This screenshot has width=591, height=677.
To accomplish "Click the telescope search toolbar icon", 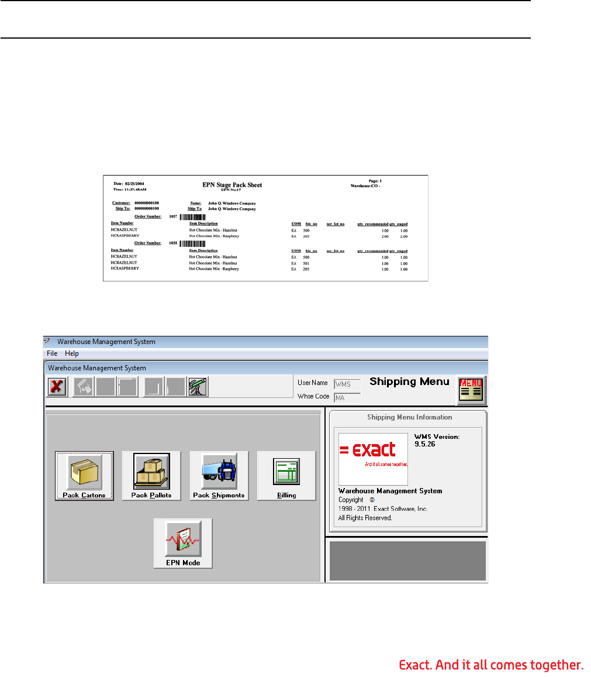I will 198,386.
